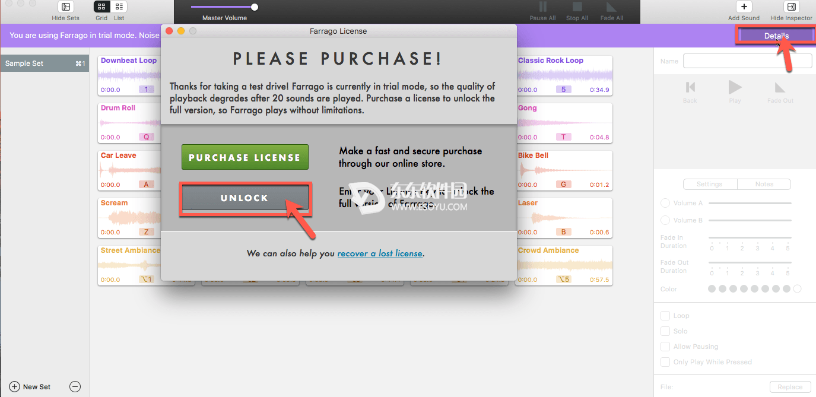816x397 pixels.
Task: Click the Stop All icon
Action: [577, 7]
